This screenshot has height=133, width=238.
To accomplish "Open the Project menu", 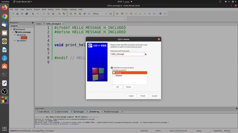I will click(37, 9).
